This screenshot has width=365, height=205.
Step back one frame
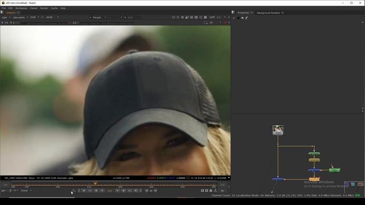tap(96, 191)
